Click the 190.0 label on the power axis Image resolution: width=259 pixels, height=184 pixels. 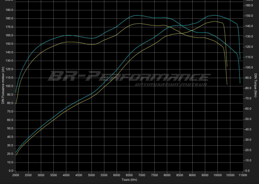pos(9,10)
